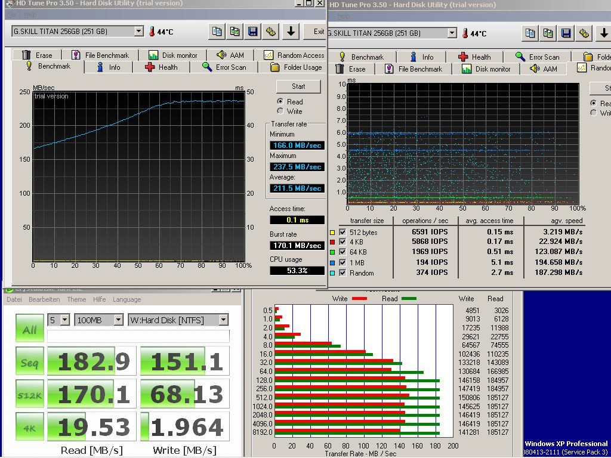The width and height of the screenshot is (611, 458).
Task: Open the 100MB test size dropdown
Action: coord(119,320)
